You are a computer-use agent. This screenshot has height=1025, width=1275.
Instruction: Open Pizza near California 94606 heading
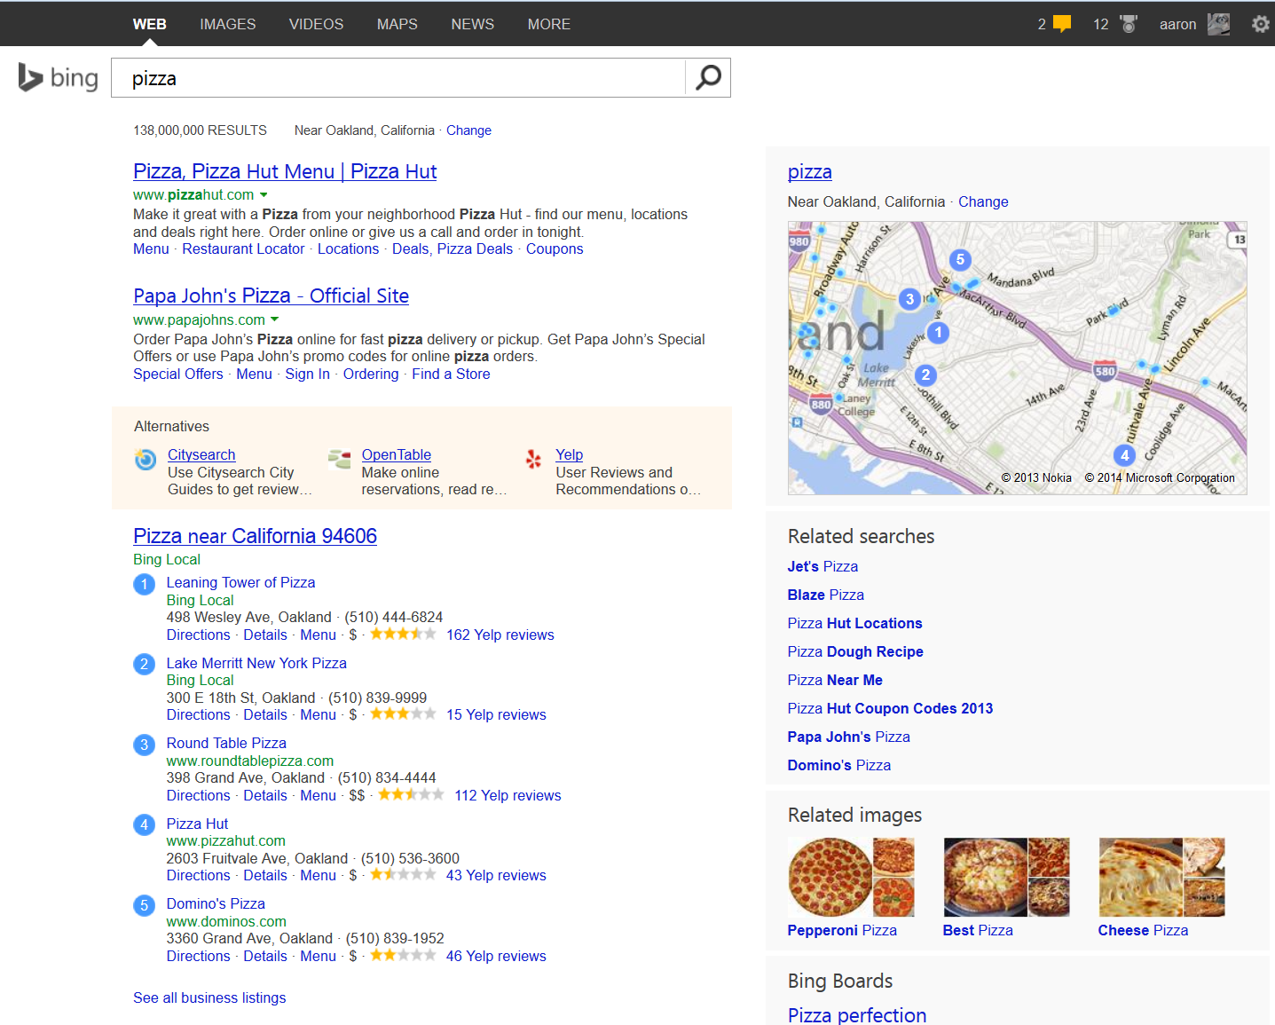pos(255,536)
